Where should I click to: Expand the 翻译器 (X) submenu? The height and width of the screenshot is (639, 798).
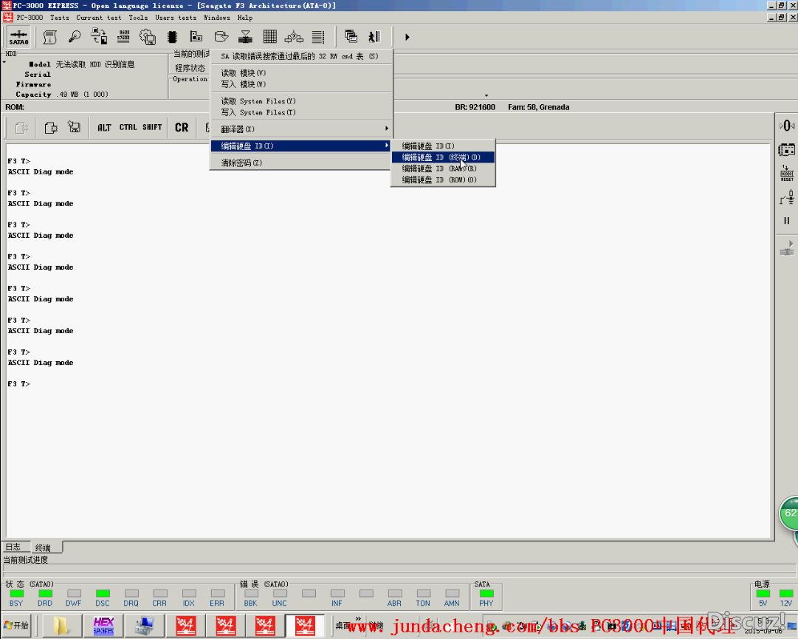pos(301,129)
